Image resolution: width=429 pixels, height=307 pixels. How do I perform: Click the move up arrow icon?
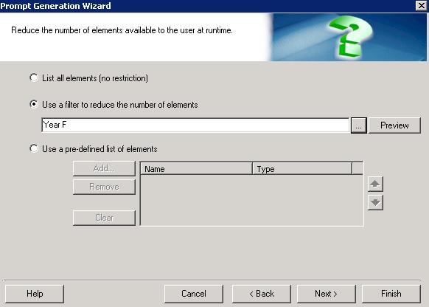click(x=375, y=184)
